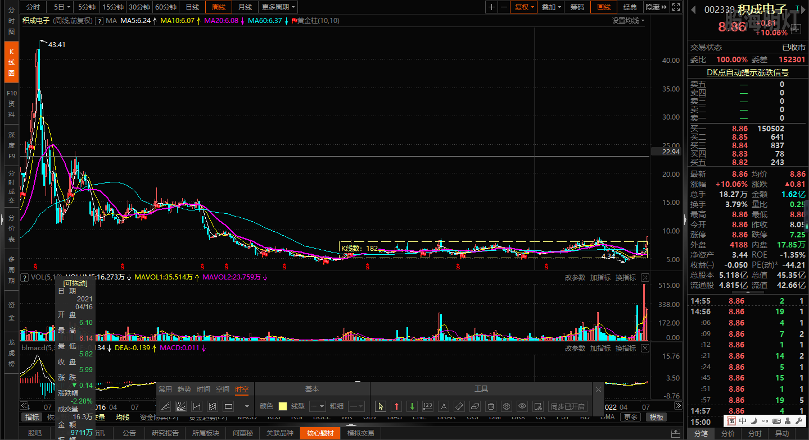Switch to 60分钟 period

166,7
